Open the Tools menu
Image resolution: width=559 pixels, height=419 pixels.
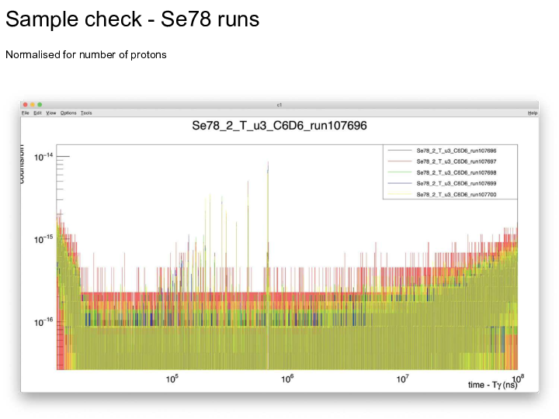click(86, 113)
